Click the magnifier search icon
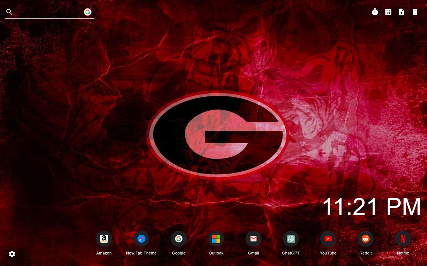The image size is (427, 266). coord(9,12)
